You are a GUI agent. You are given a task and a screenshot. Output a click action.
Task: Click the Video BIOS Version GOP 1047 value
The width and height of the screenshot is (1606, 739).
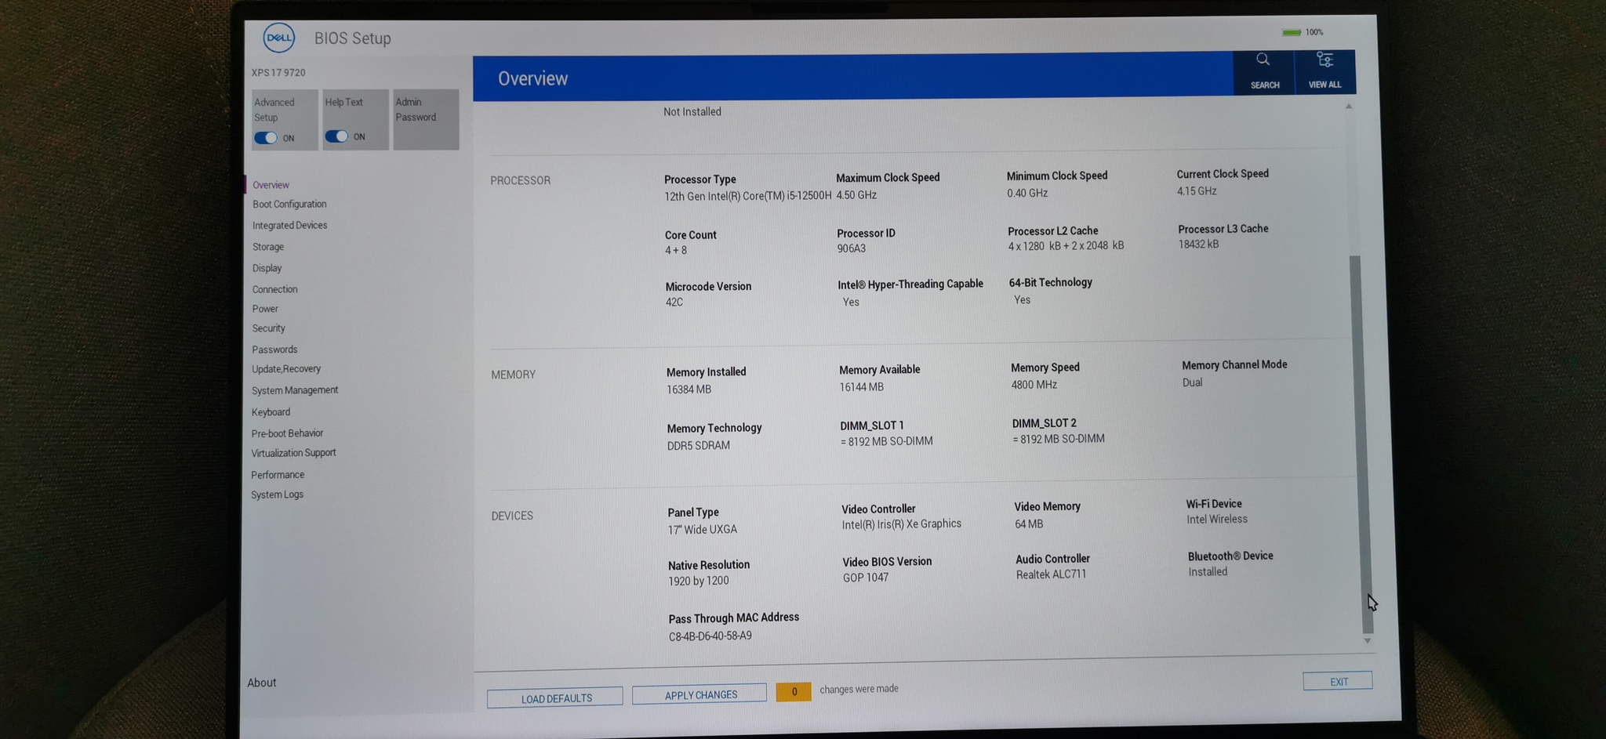[x=866, y=578]
